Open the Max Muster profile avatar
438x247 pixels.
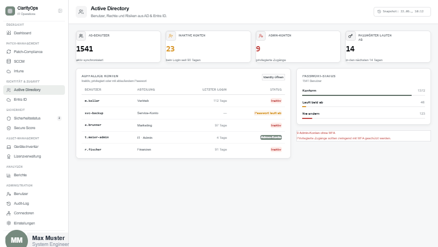[x=17, y=239]
